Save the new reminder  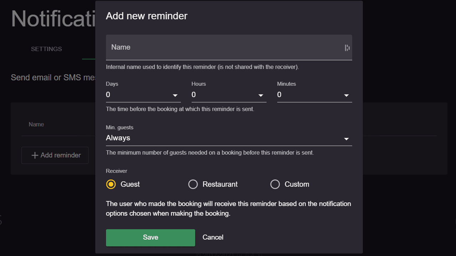[151, 237]
